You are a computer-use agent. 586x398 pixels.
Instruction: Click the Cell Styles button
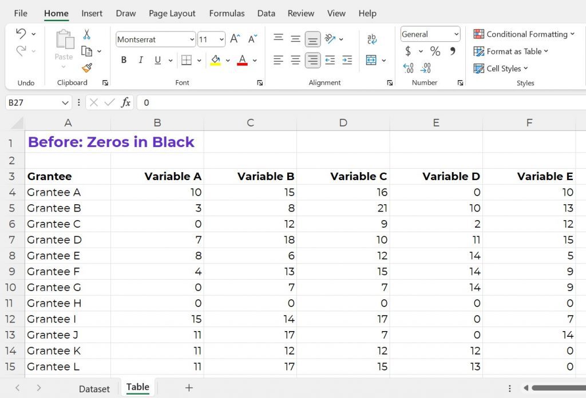click(x=500, y=68)
